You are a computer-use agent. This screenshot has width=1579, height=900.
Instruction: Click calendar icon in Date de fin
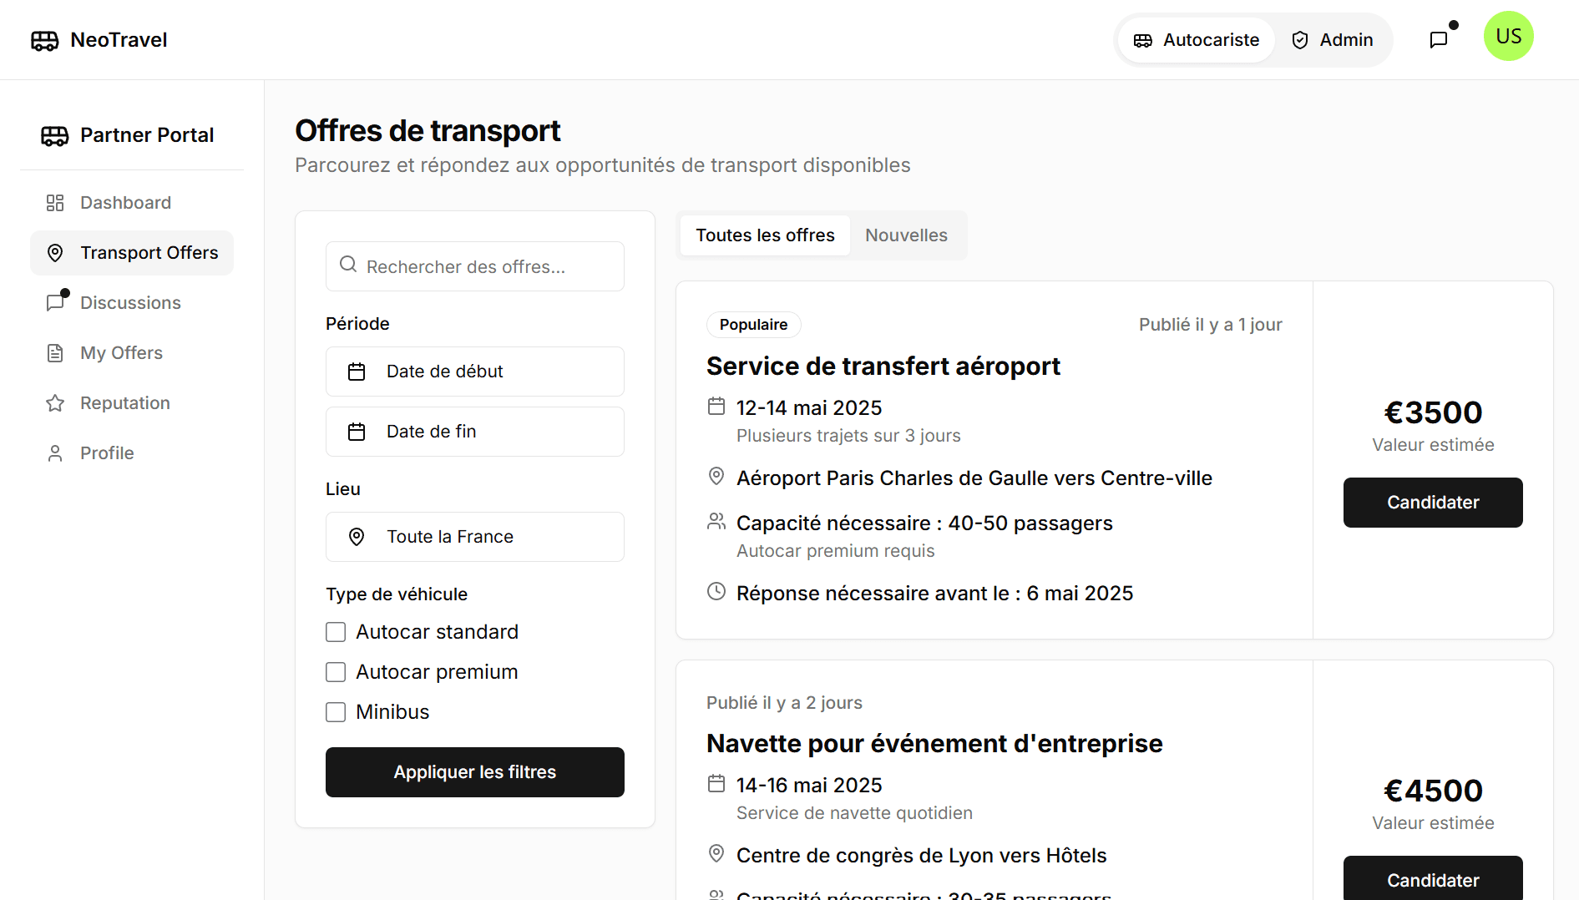click(357, 432)
